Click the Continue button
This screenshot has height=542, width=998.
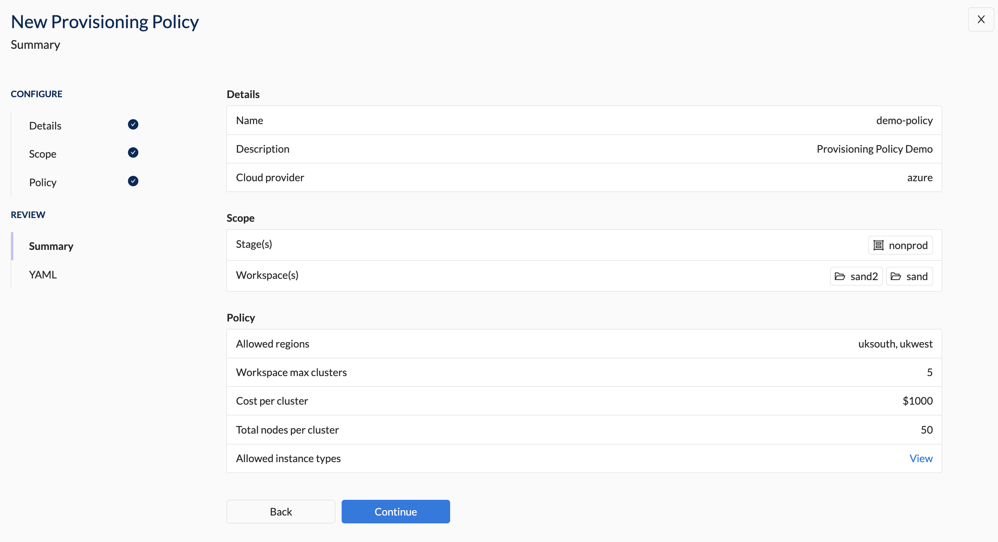pos(395,511)
